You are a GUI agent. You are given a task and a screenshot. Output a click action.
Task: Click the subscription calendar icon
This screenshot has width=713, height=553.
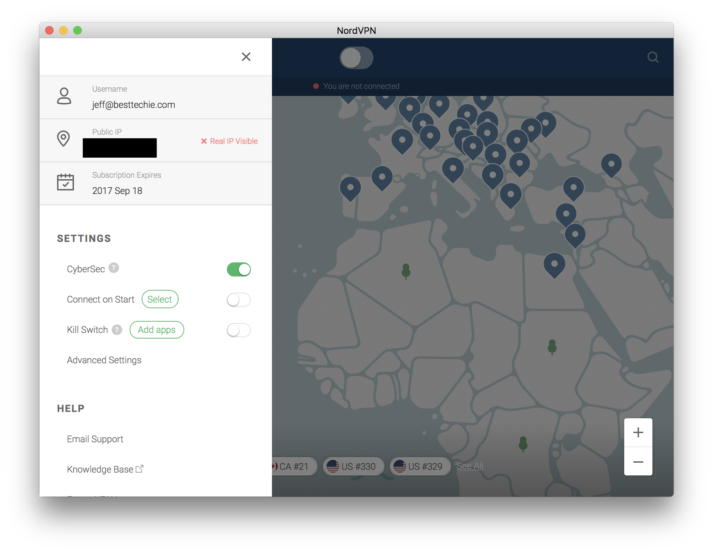(66, 182)
